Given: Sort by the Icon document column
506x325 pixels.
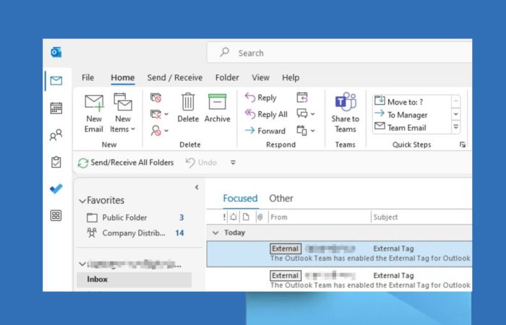Looking at the screenshot, I should click(x=246, y=217).
